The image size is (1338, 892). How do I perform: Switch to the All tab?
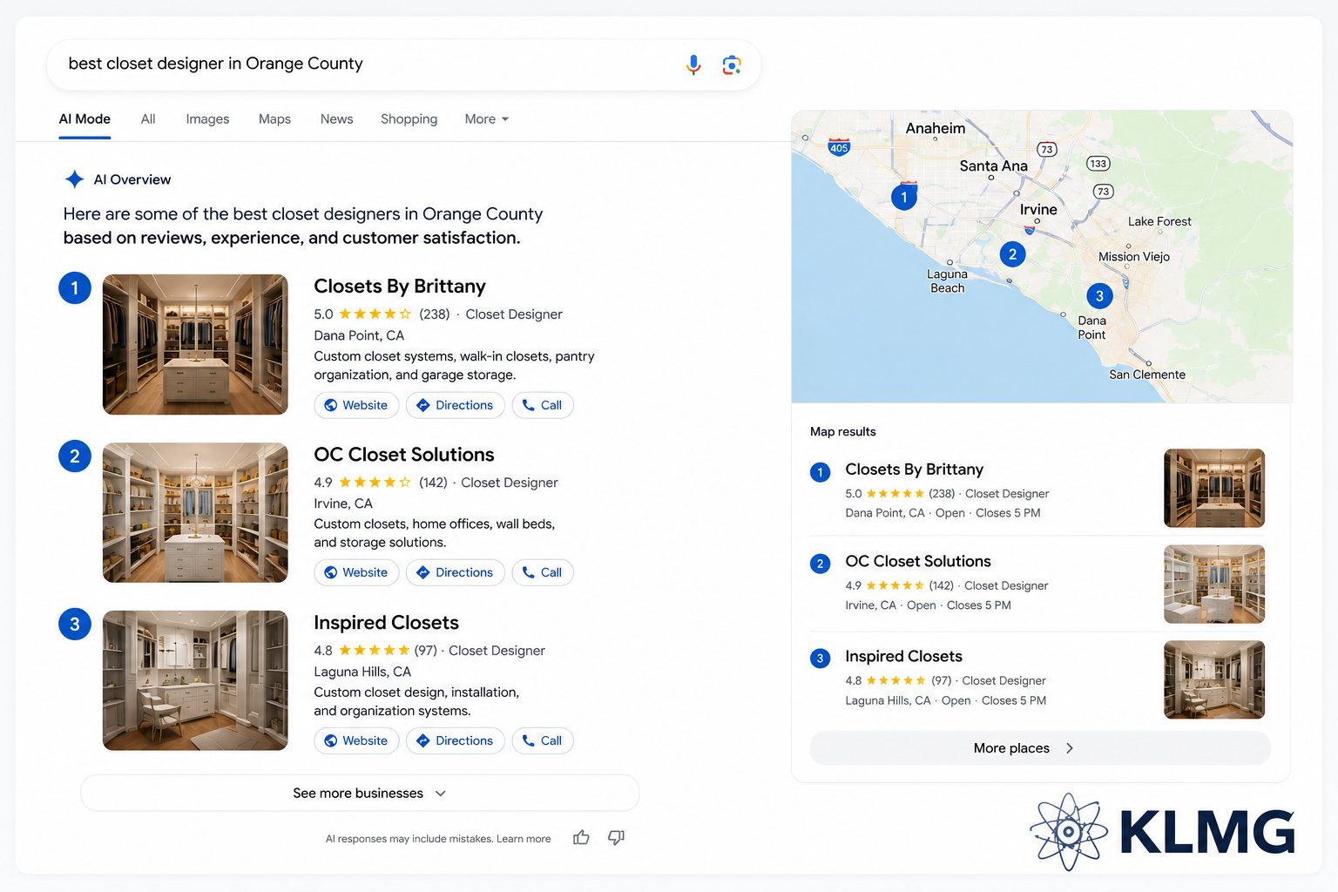148,119
